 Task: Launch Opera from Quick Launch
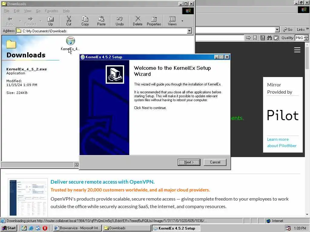pyautogui.click(x=45, y=228)
